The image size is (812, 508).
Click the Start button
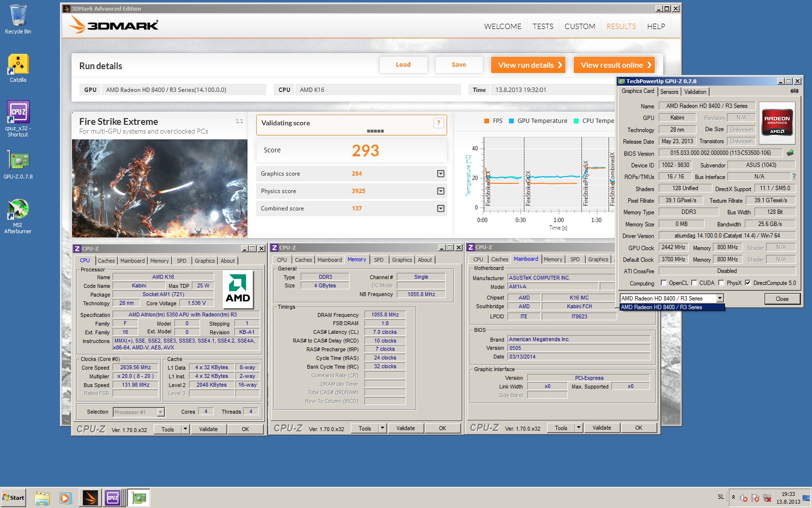14,497
